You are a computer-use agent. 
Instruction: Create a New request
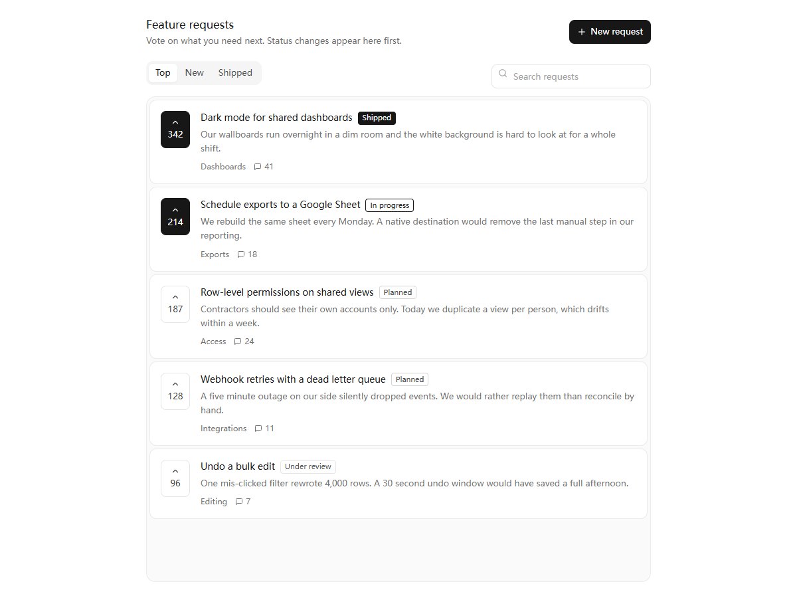pos(610,32)
